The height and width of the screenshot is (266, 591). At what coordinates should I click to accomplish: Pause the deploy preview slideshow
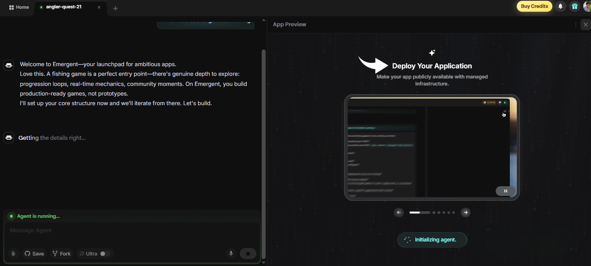pos(505,191)
